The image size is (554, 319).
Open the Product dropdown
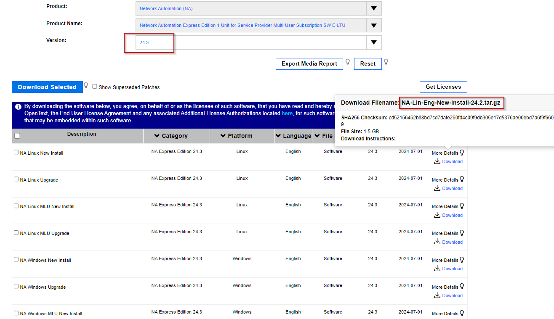(374, 8)
